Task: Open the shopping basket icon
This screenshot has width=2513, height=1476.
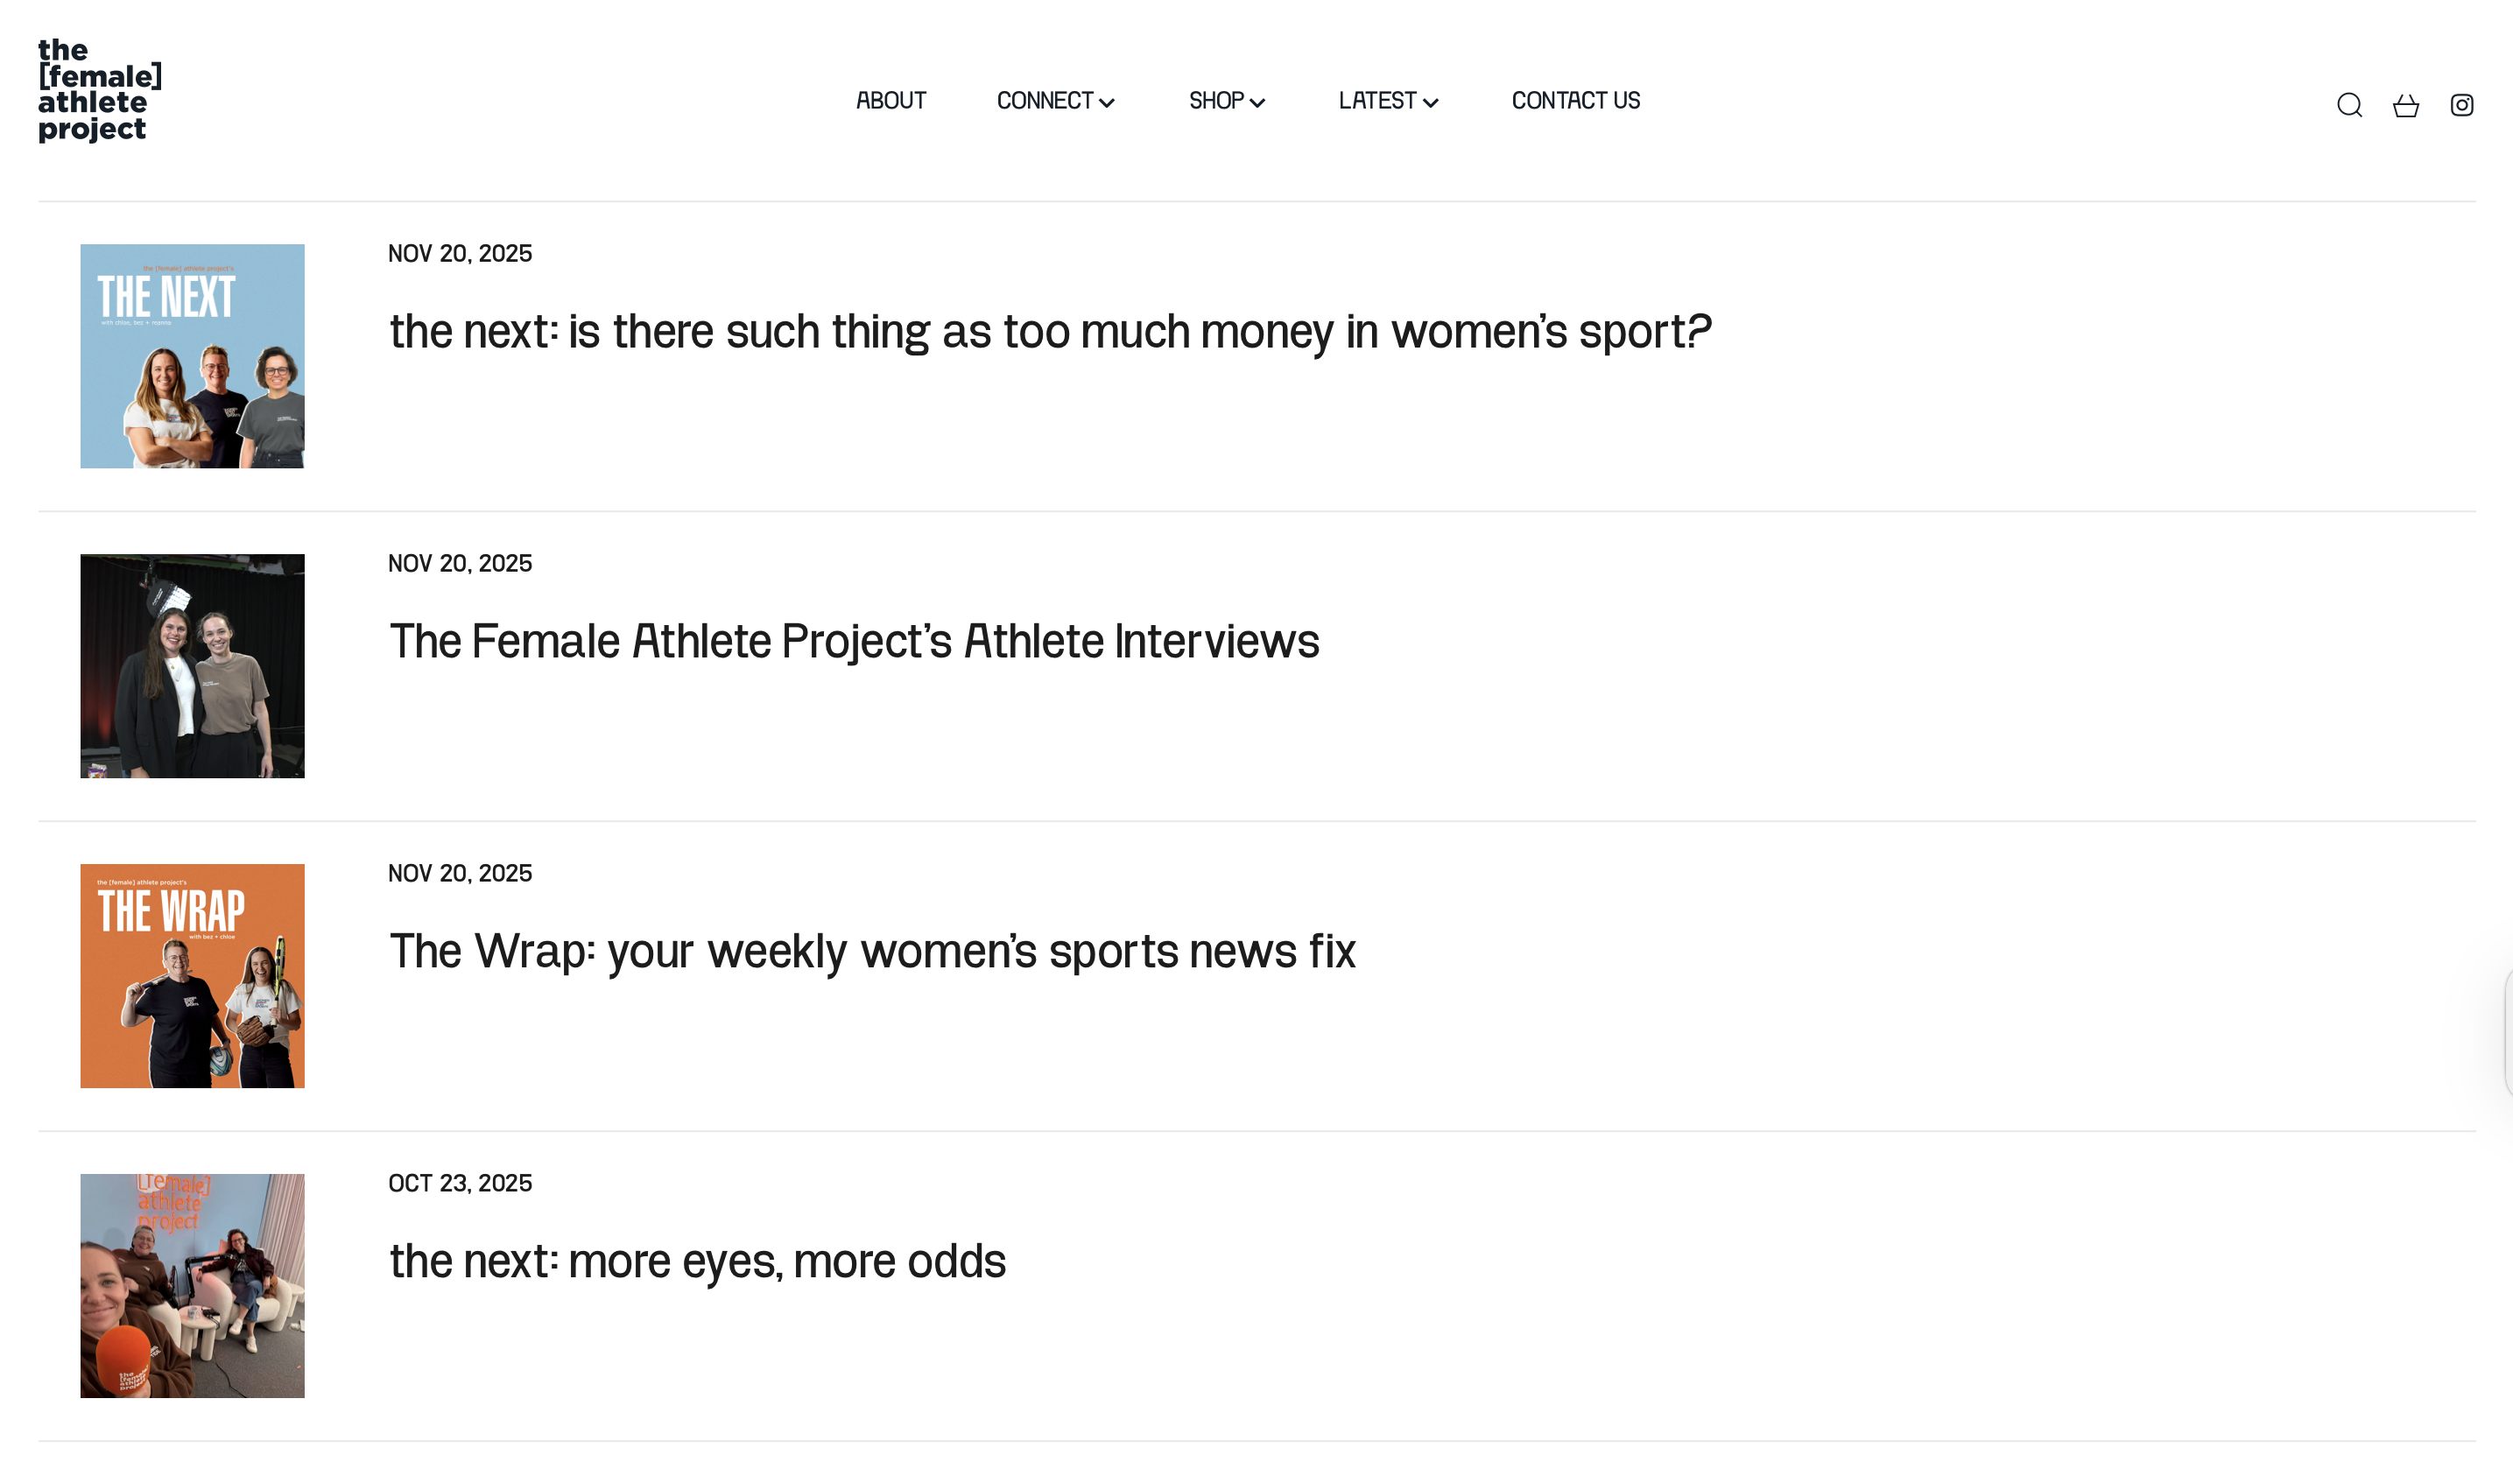Action: pos(2405,105)
